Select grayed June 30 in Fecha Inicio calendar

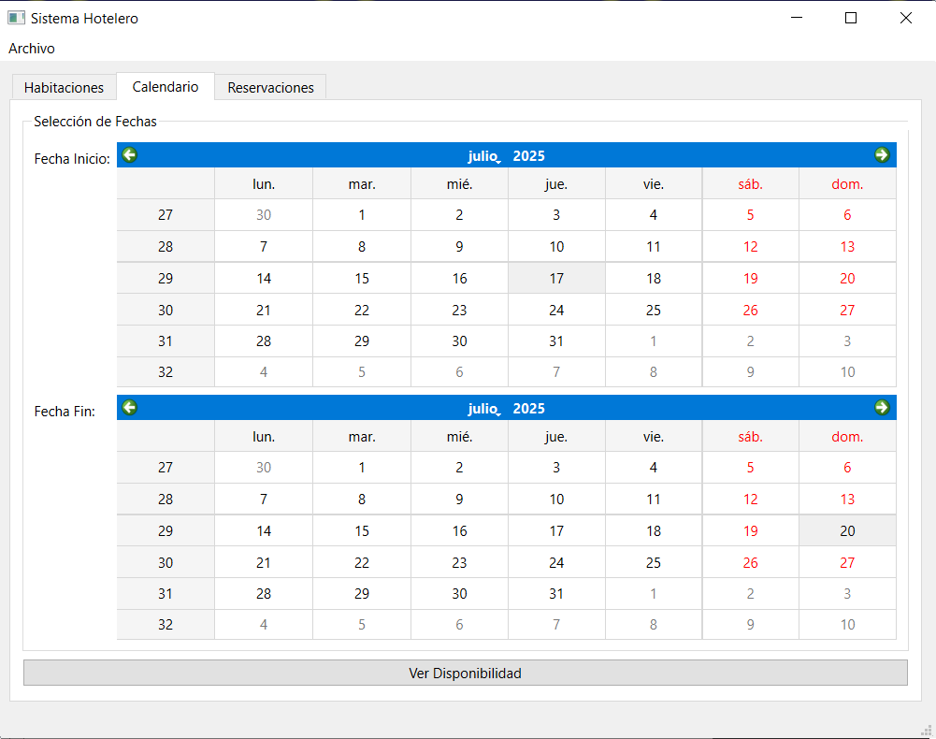coord(264,215)
